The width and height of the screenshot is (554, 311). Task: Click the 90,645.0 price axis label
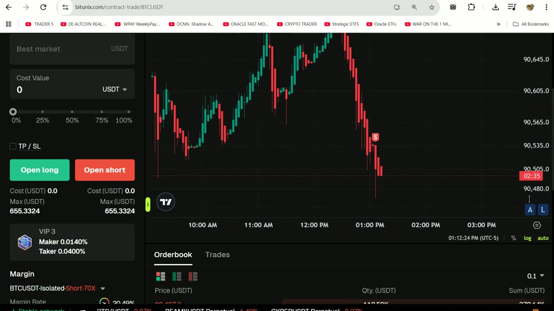coord(536,60)
